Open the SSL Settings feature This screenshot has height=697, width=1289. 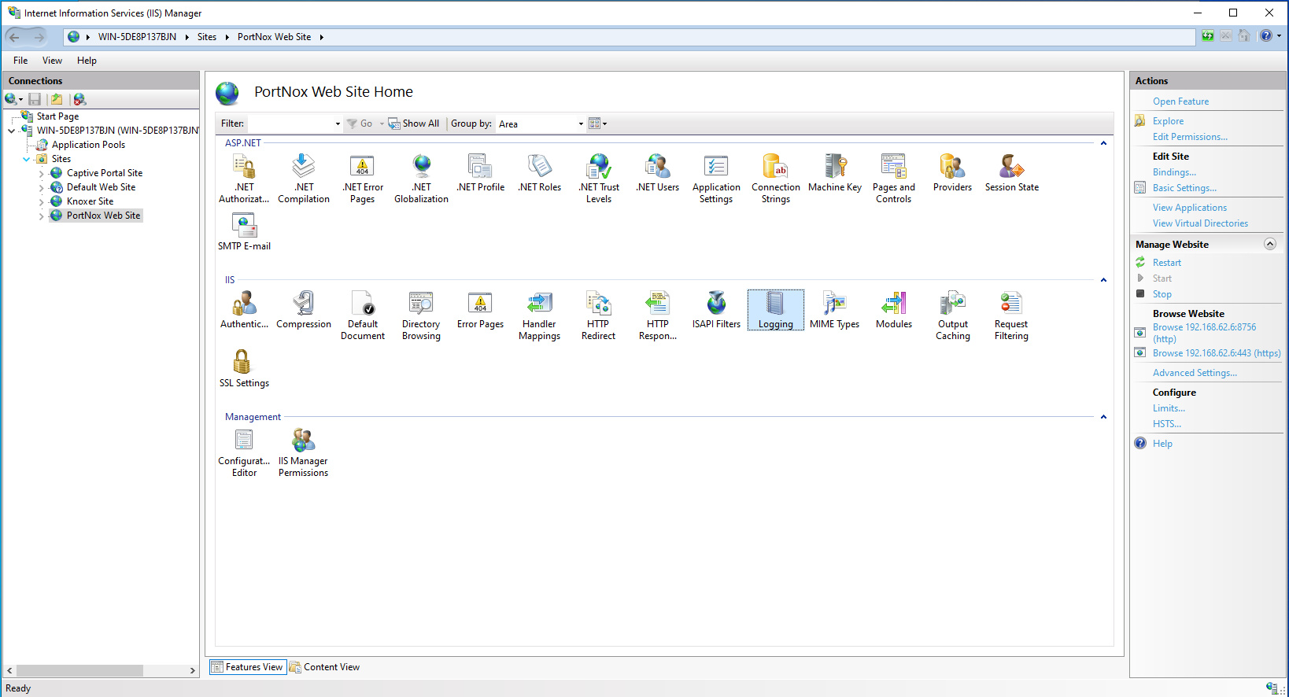244,369
